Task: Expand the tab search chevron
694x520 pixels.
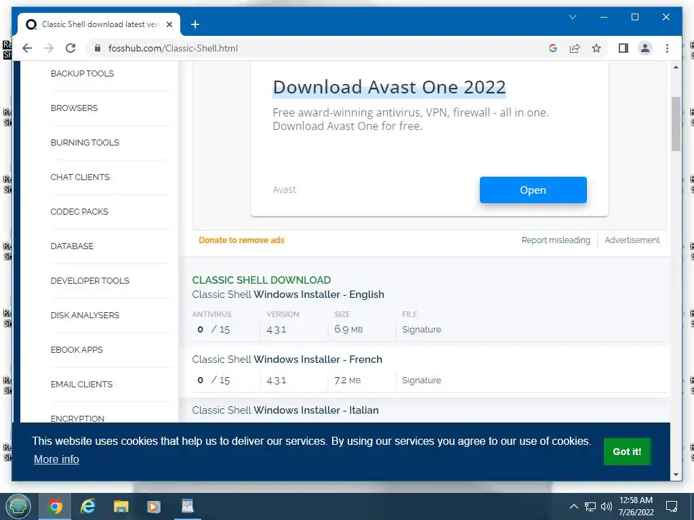Action: tap(572, 17)
